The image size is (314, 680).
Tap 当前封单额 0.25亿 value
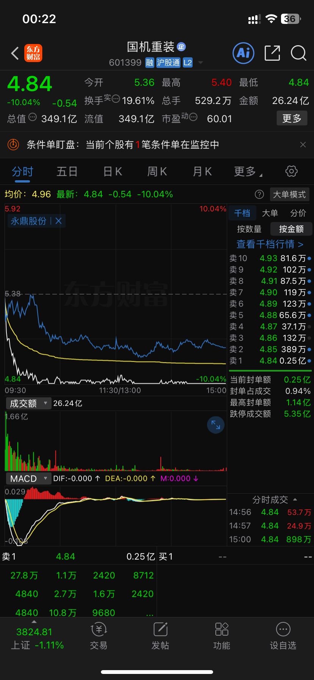point(297,380)
